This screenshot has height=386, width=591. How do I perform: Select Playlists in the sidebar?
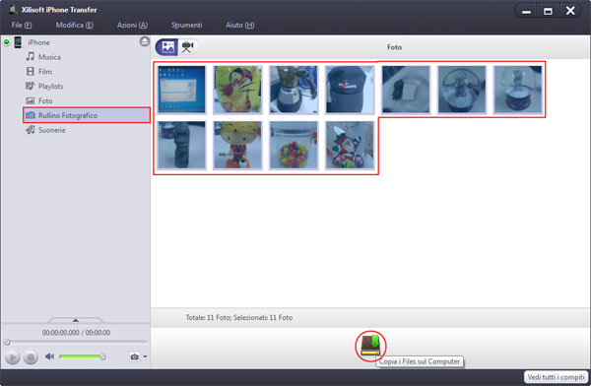click(x=50, y=87)
